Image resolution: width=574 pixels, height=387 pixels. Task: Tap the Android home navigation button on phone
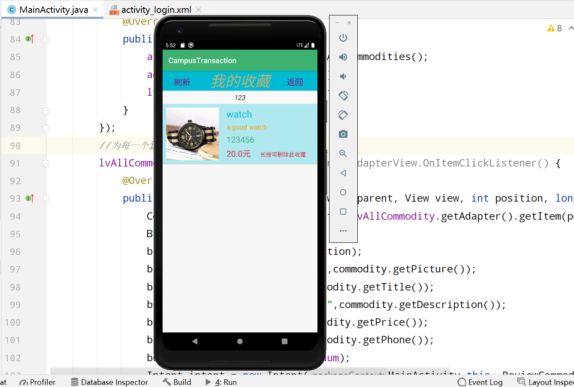tap(240, 342)
